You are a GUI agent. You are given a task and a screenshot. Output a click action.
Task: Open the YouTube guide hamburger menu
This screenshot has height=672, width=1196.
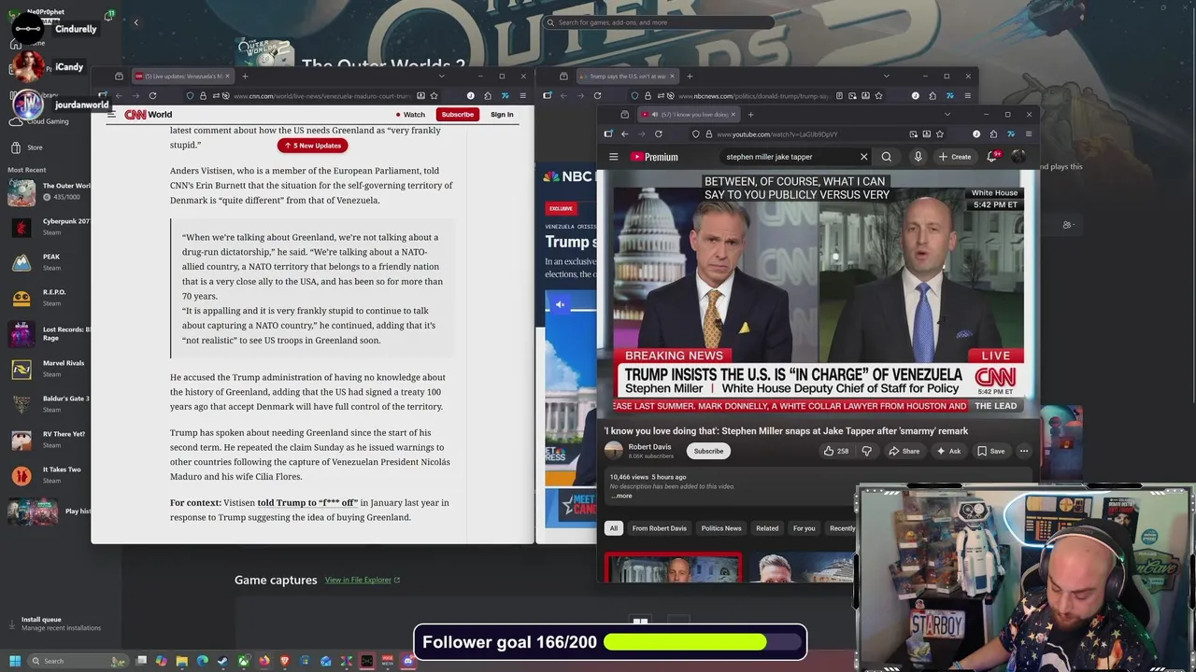[614, 157]
